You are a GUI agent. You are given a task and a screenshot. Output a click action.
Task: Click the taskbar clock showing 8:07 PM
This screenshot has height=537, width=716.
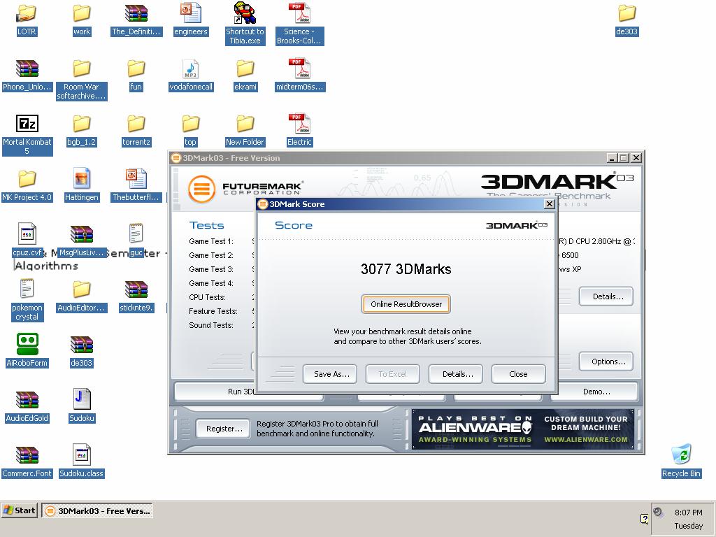point(688,513)
